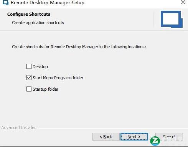The width and height of the screenshot is (188, 147).
Task: Continue setup with the Next button
Action: tap(134, 137)
